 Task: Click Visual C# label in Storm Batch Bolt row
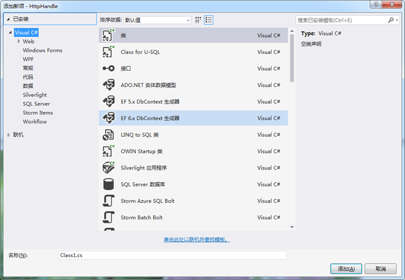coord(269,217)
